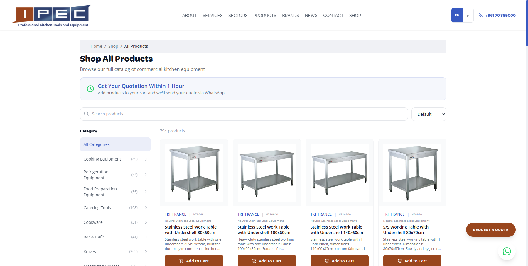
Task: Click the breadcrumb separator slash after Home
Action: point(105,46)
